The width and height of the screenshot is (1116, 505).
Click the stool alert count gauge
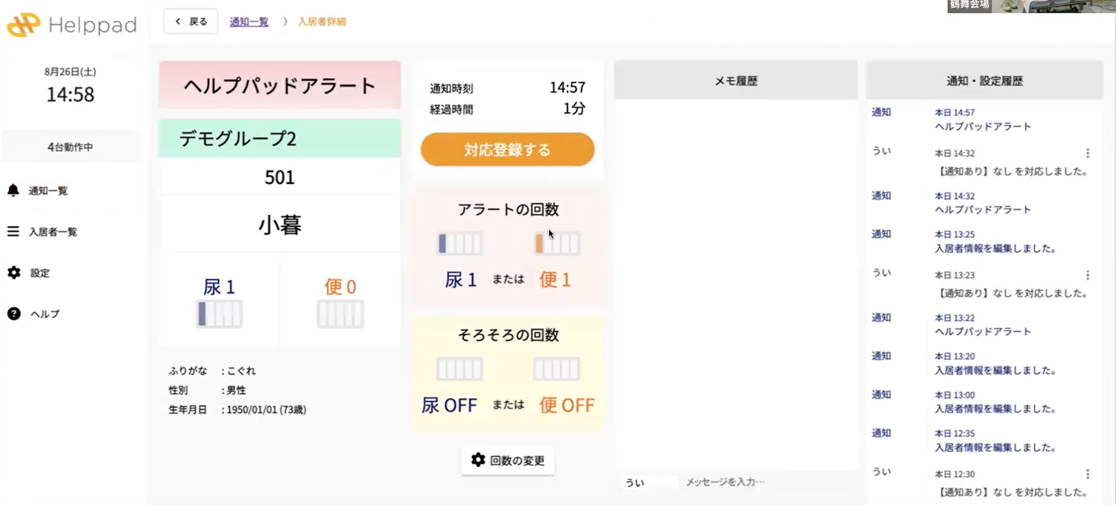[557, 243]
